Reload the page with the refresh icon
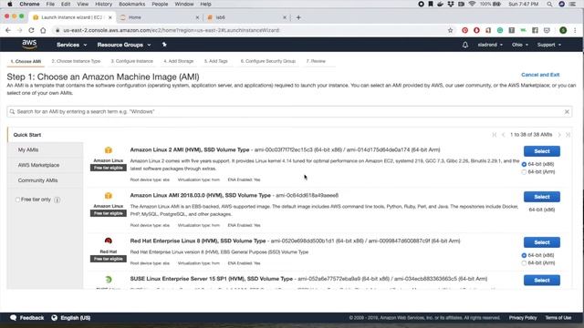This screenshot has height=328, width=584. 31,30
